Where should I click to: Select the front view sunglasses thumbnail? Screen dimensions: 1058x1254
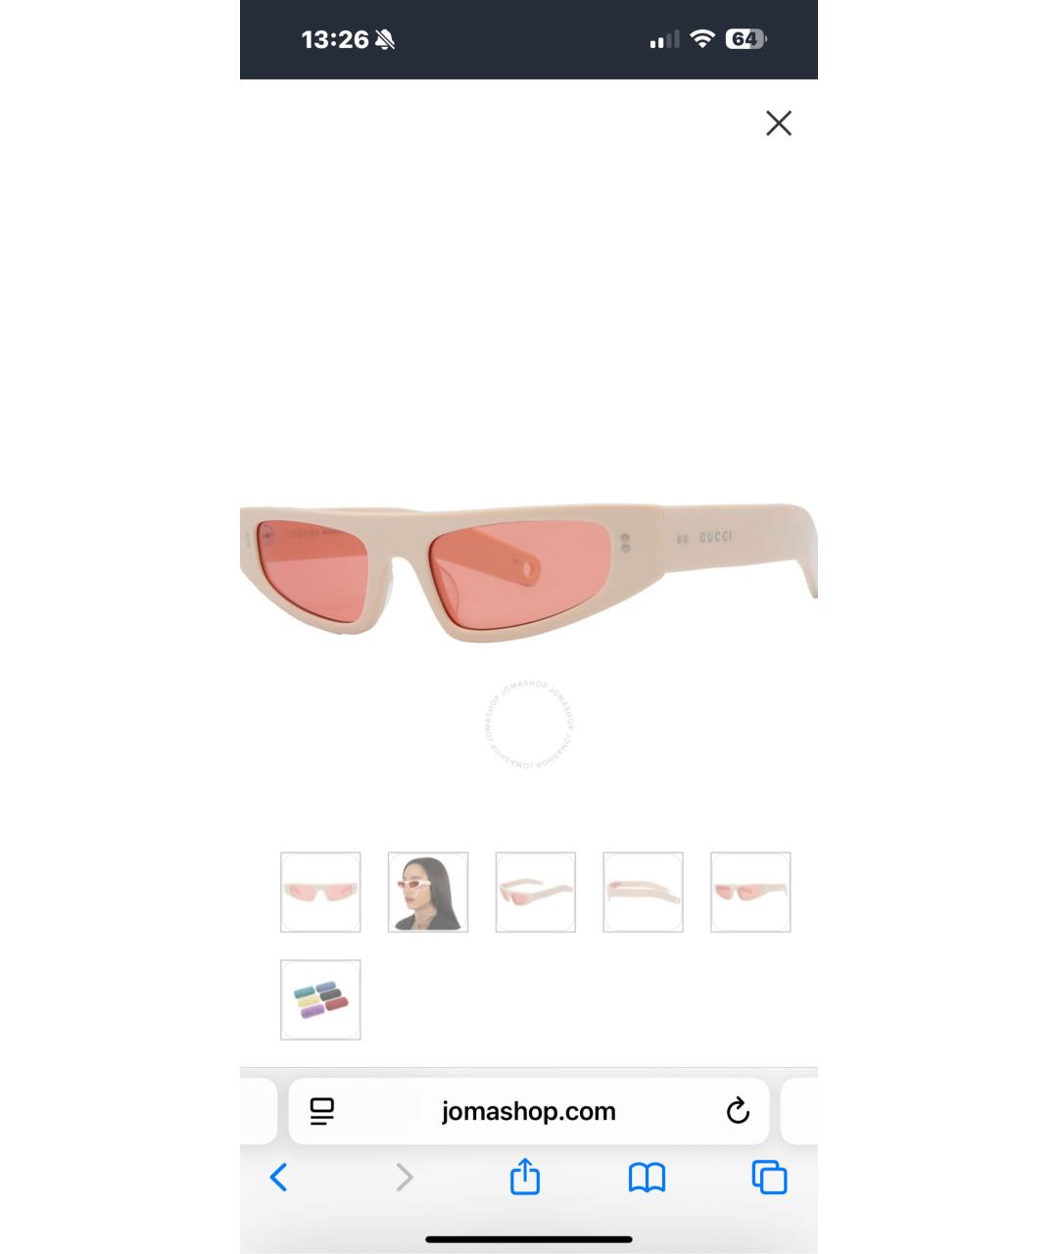coord(320,892)
